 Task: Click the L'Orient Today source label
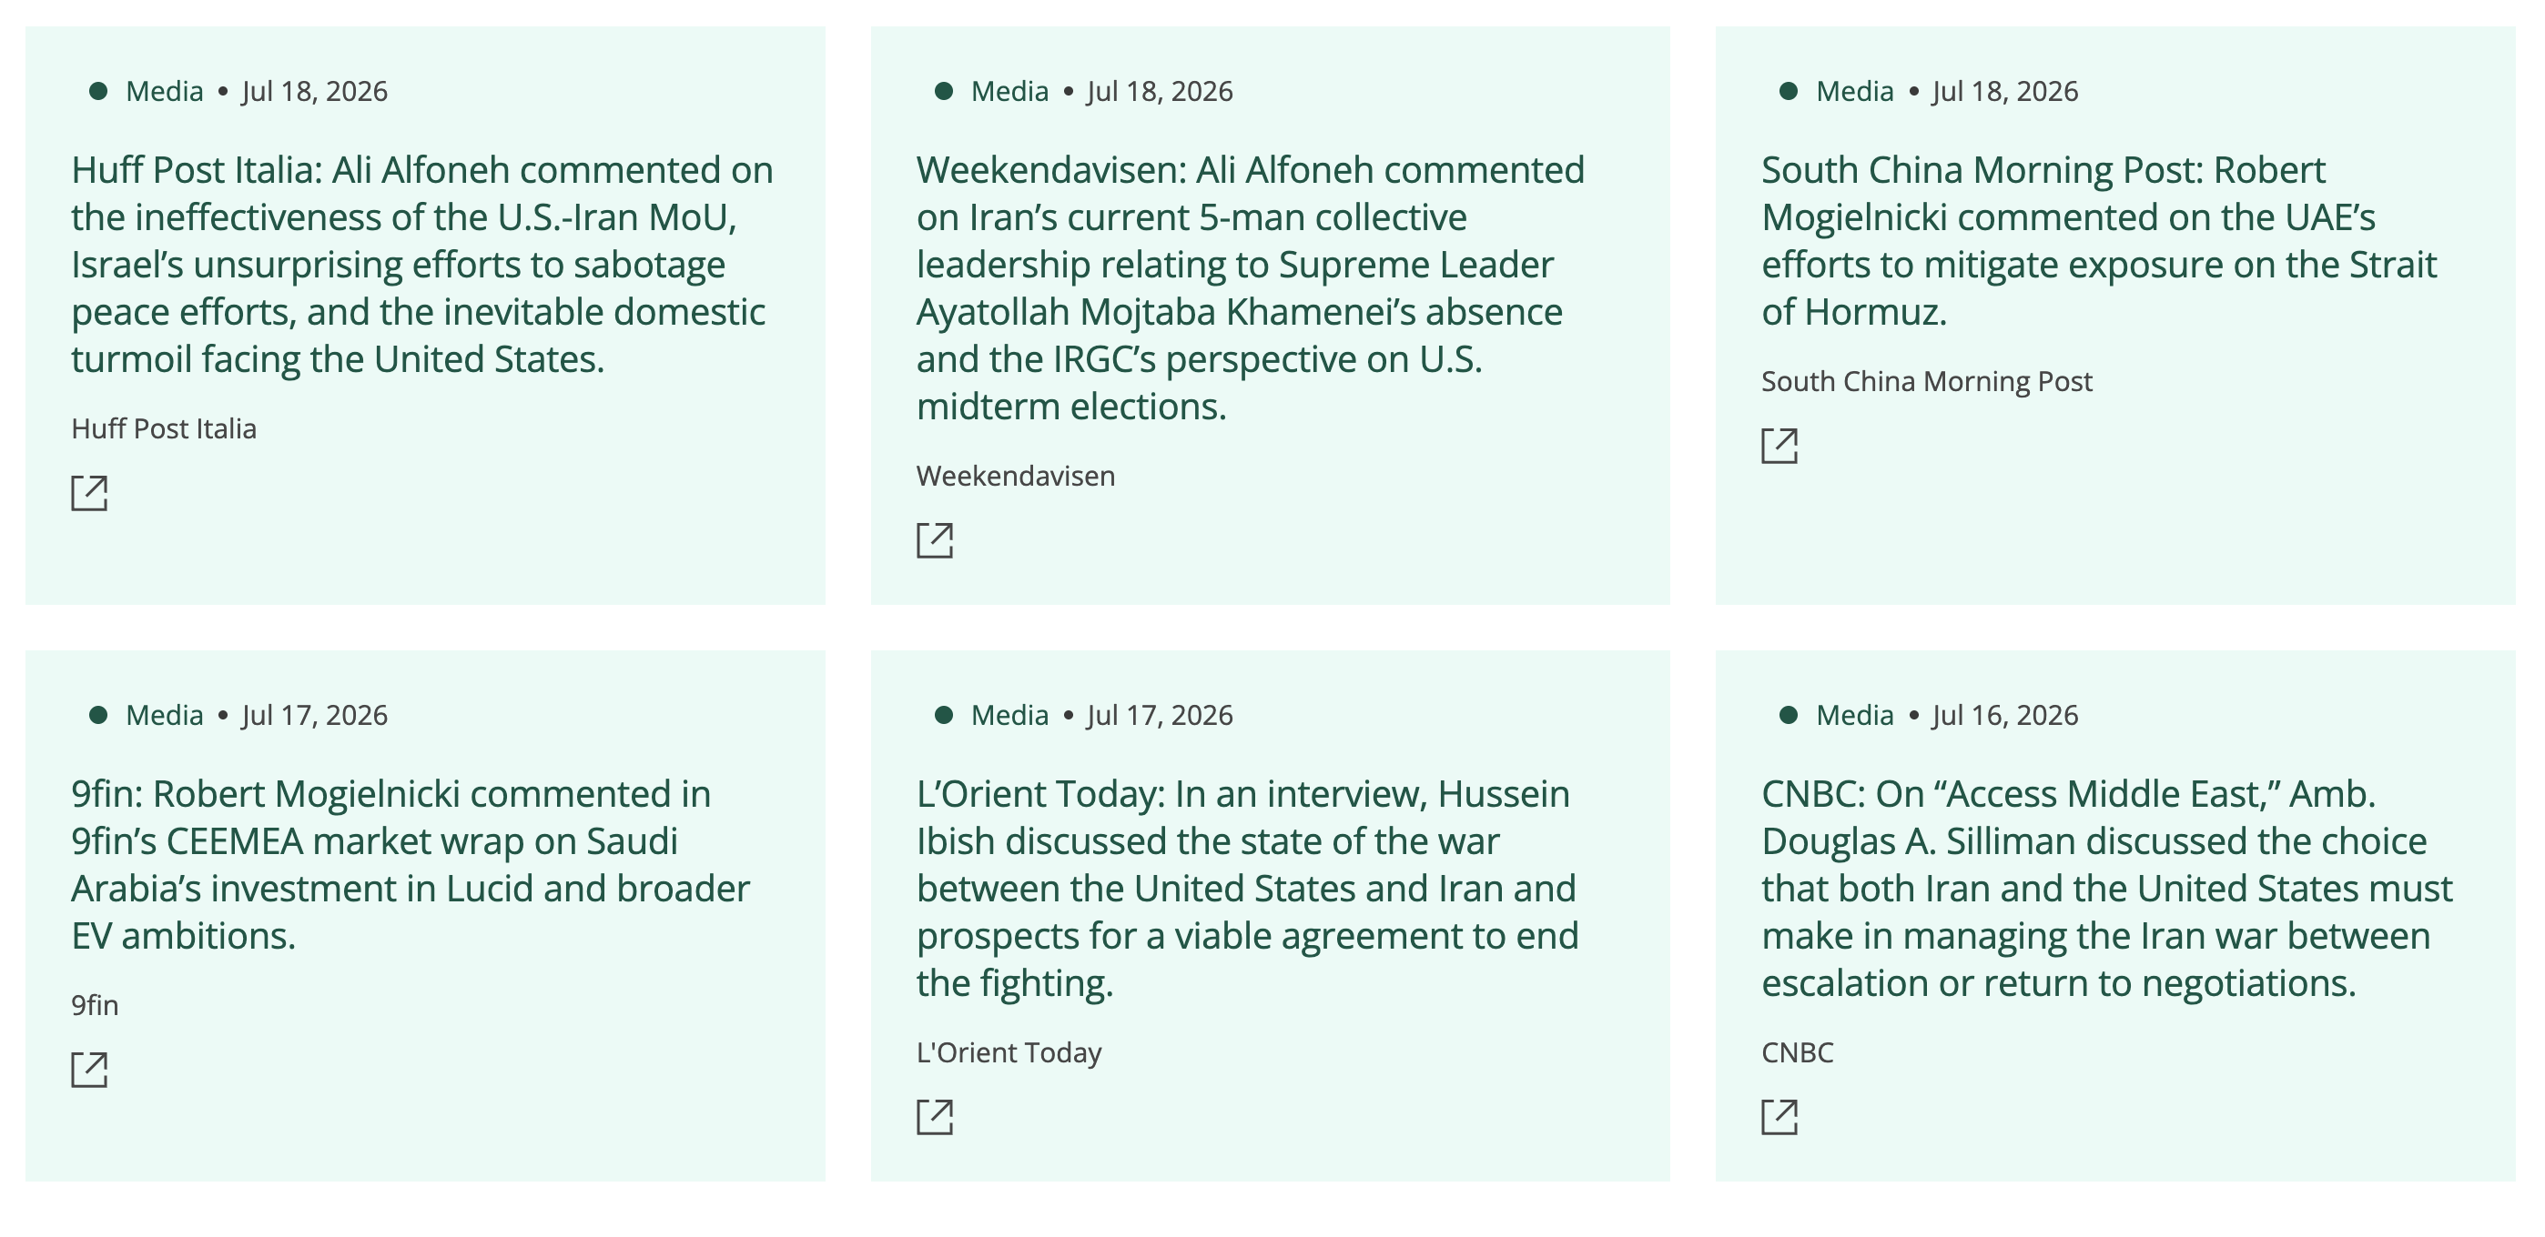pos(1009,1052)
